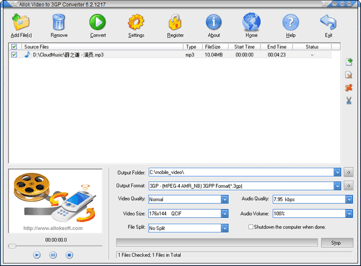The image size is (361, 266).
Task: Click the 10.04MB file size cell
Action: coord(214,55)
